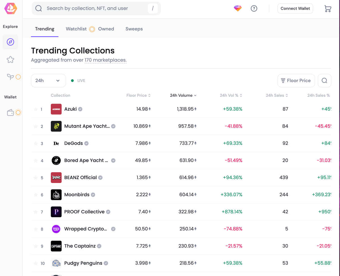
Task: Star the Azuki collection as favorite
Action: (x=36, y=109)
